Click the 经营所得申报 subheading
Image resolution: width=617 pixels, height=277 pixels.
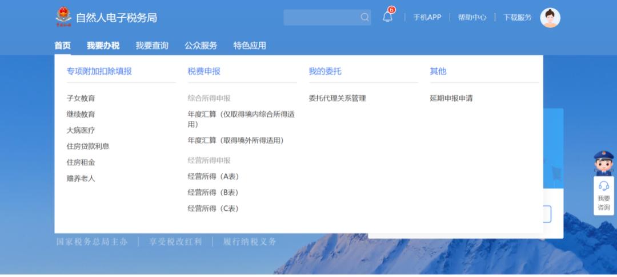209,161
